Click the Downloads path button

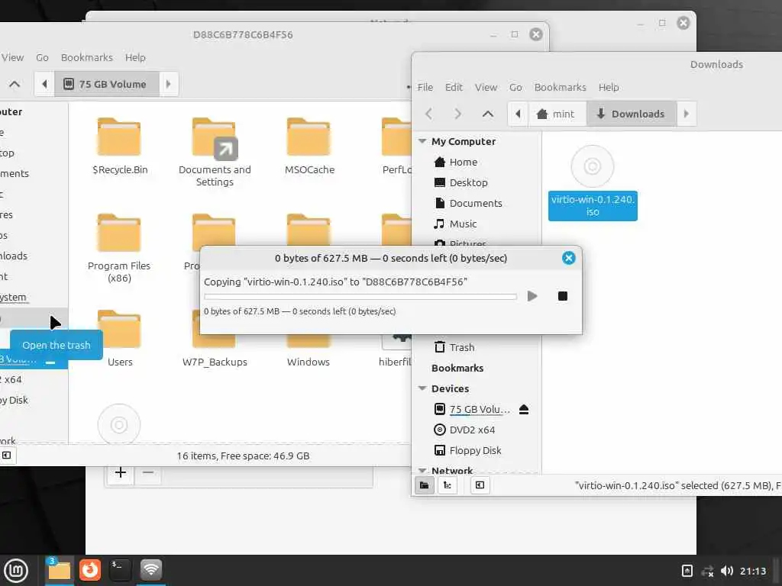pyautogui.click(x=632, y=114)
